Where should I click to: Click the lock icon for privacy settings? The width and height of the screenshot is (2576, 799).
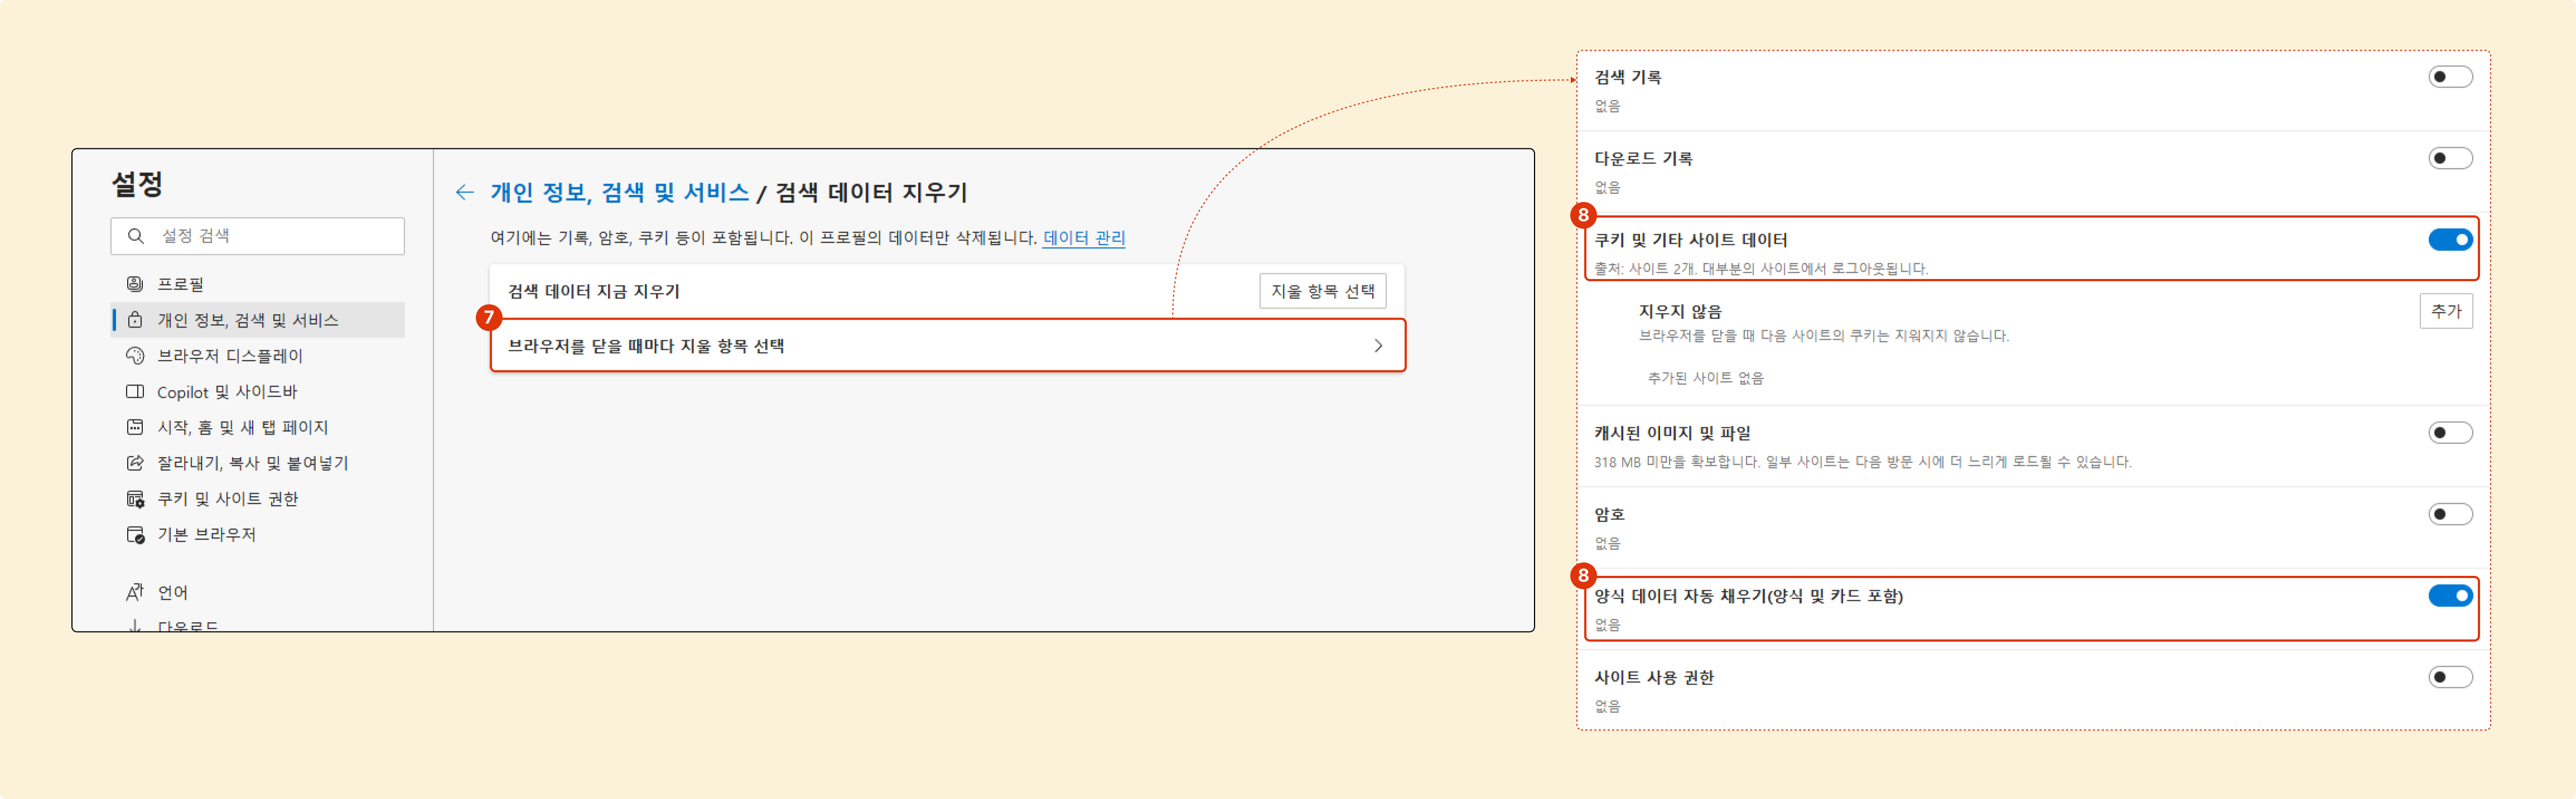click(135, 320)
